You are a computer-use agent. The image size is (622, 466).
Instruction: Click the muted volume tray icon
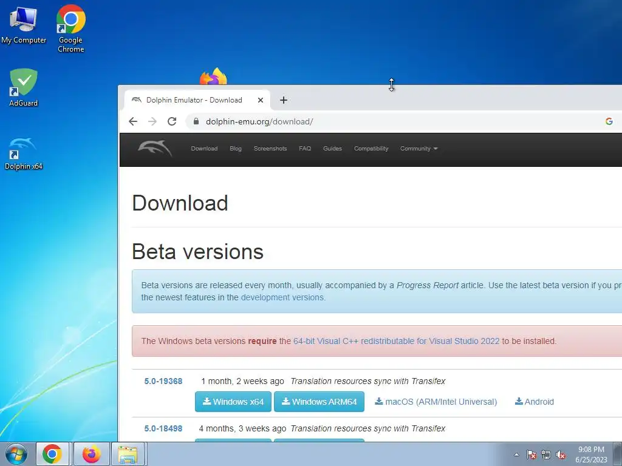pyautogui.click(x=561, y=454)
